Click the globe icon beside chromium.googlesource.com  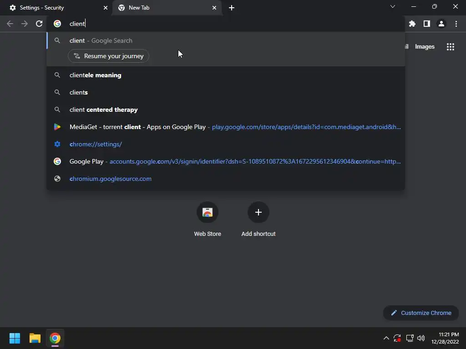click(x=57, y=179)
